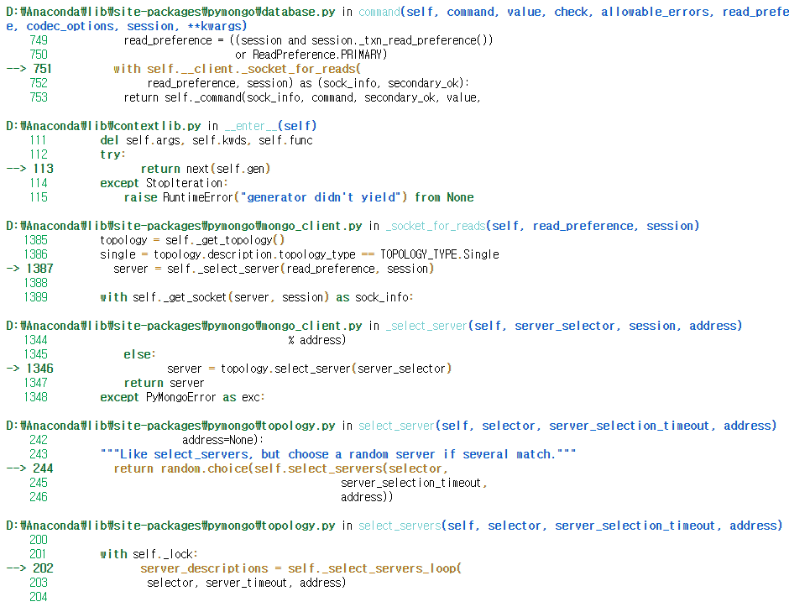Select '_socket_for_reads' function name in frame header
Screen dimensions: 789x607
click(x=436, y=226)
